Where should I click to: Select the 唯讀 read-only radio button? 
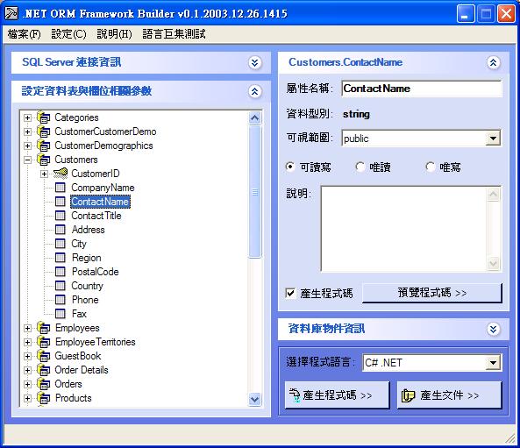tap(360, 167)
